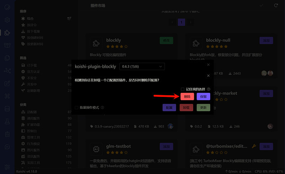Click 添加 button on glm-testbot card
This screenshot has width=285, height=174.
pyautogui.click(x=166, y=146)
